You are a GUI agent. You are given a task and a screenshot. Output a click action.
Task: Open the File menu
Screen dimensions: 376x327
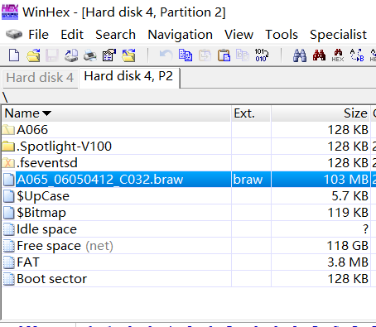coord(38,35)
